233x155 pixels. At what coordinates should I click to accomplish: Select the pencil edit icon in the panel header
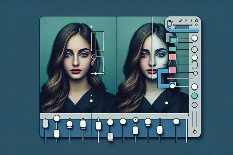[x=180, y=21]
